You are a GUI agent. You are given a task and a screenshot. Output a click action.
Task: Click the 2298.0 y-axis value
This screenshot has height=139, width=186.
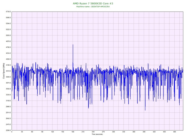pos(8,130)
